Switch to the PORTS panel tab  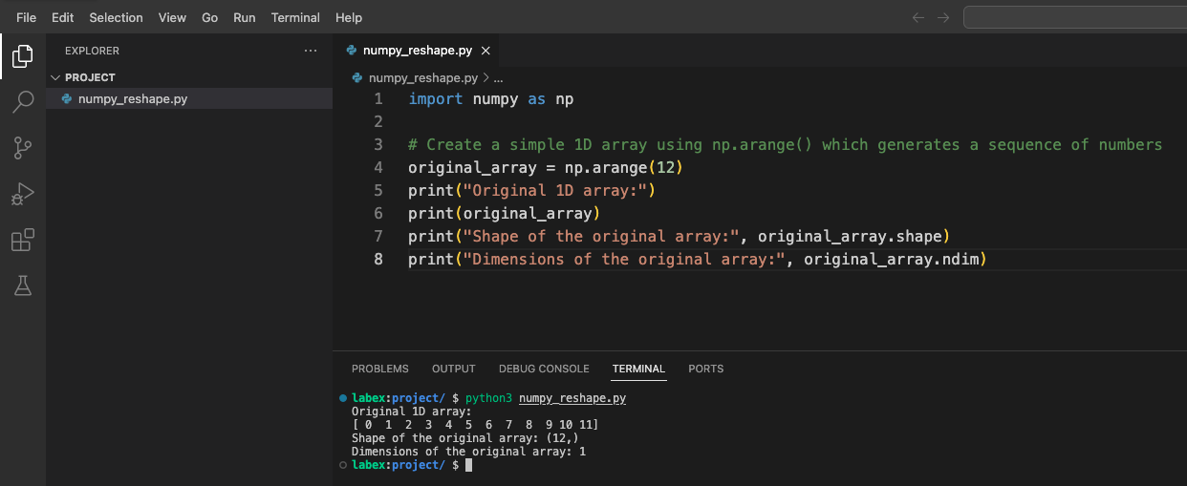(x=706, y=369)
